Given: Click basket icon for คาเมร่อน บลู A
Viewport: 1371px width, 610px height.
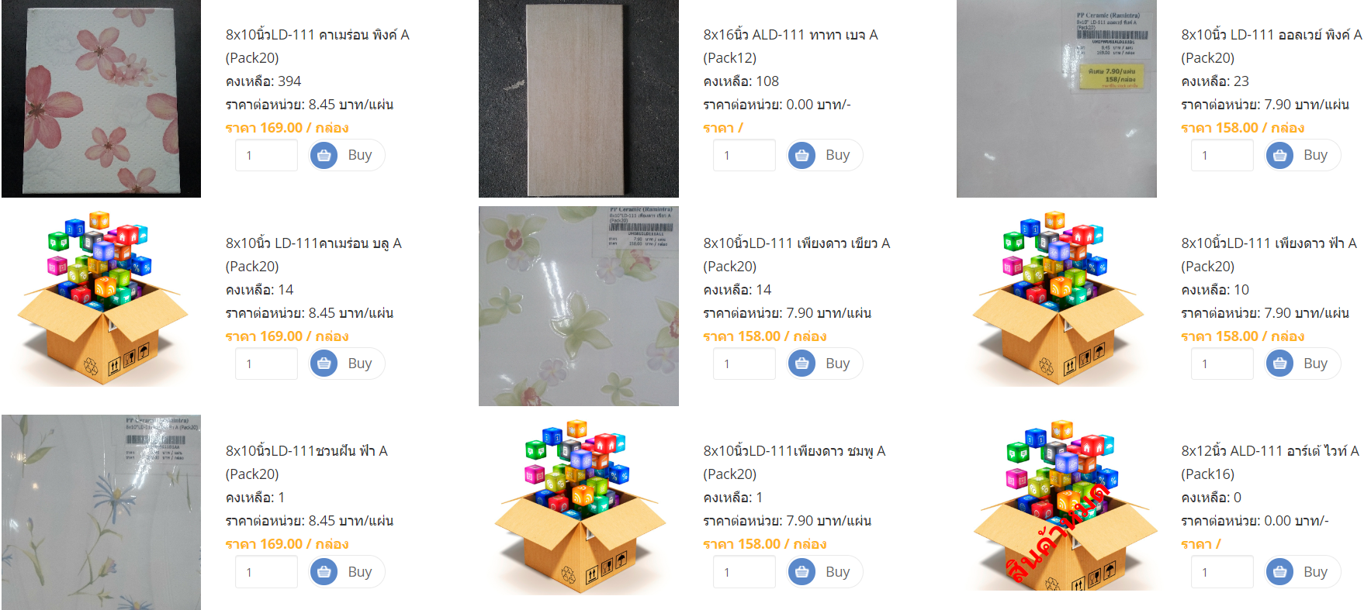Looking at the screenshot, I should (324, 364).
